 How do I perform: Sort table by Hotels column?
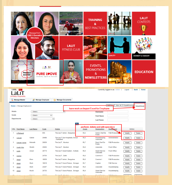coord(57,129)
